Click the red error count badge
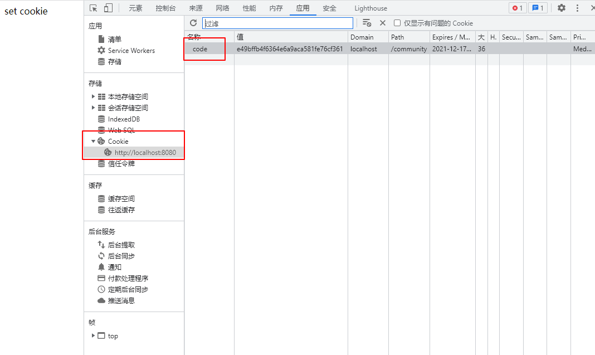Screen dimensions: 595x355 coord(518,8)
